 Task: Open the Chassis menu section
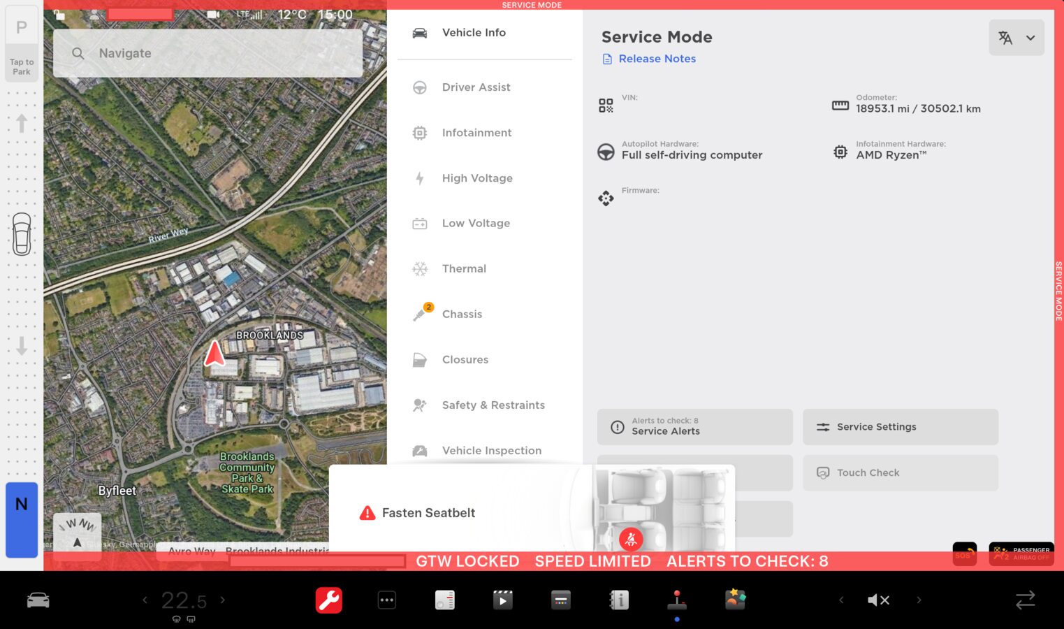pyautogui.click(x=462, y=314)
